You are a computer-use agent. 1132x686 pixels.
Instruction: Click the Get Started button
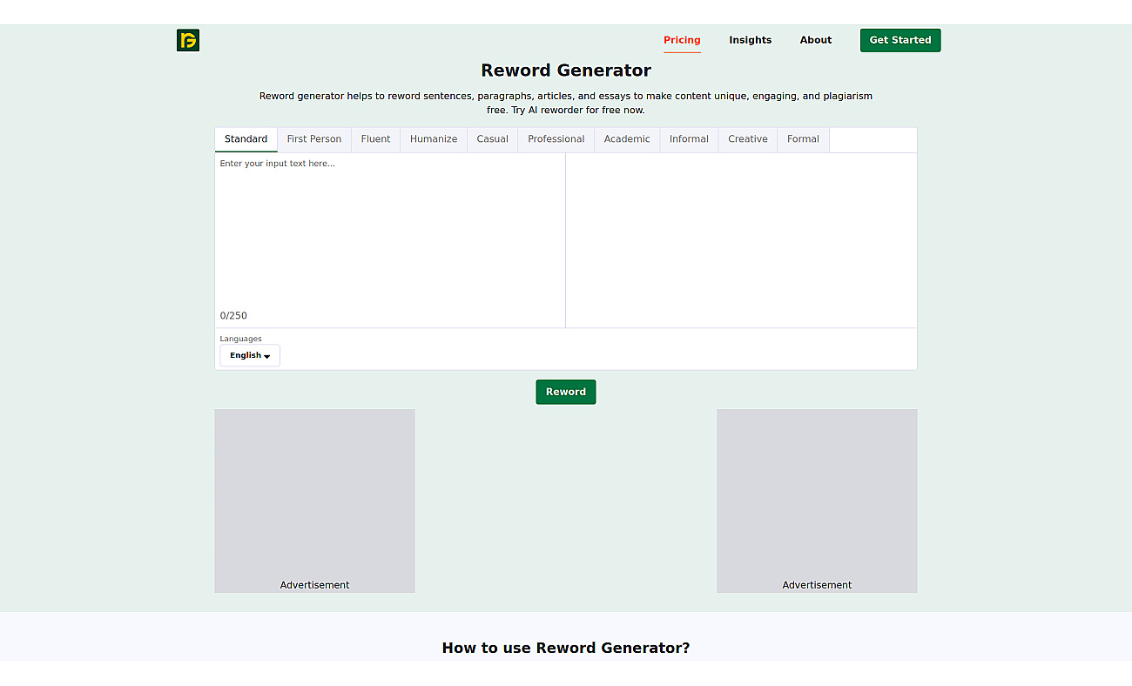(900, 40)
